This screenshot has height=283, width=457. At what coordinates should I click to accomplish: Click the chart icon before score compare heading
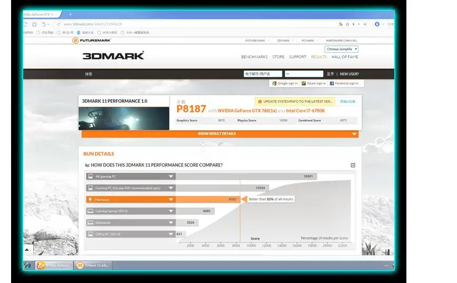pos(87,165)
